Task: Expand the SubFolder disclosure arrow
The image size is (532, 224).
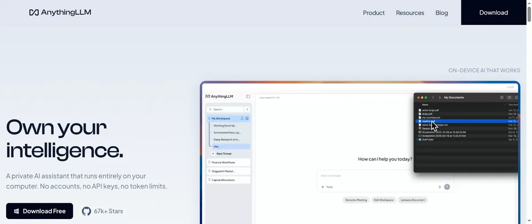Action: click(x=417, y=139)
